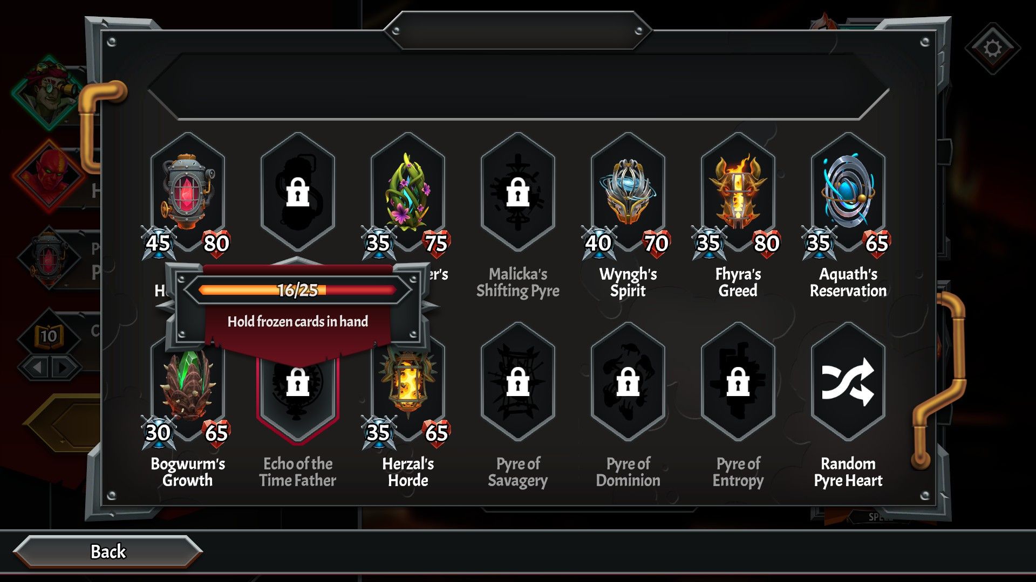Click the locked Malicka's Shifting Pyre
The height and width of the screenshot is (582, 1036).
tap(518, 192)
